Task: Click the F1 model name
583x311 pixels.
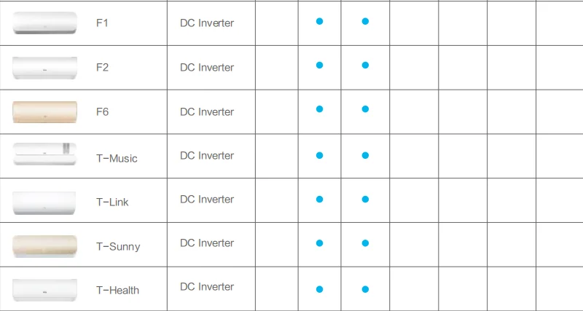Action: click(x=103, y=23)
